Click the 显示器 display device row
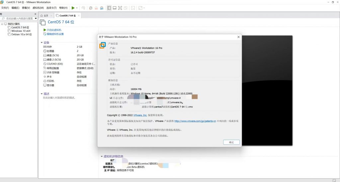Viewport: 340px width, 182px height. pyautogui.click(x=69, y=86)
